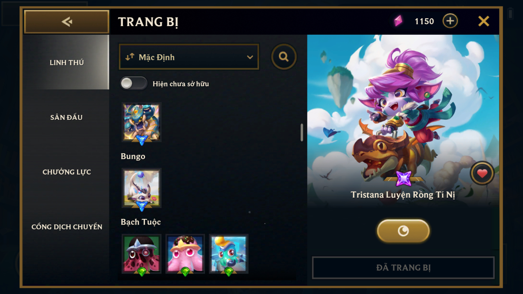Image resolution: width=523 pixels, height=294 pixels.
Task: Choose the pink Bạch Tuộc thumbnail
Action: pyautogui.click(x=185, y=254)
